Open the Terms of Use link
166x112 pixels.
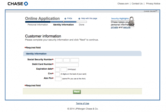click(x=82, y=103)
